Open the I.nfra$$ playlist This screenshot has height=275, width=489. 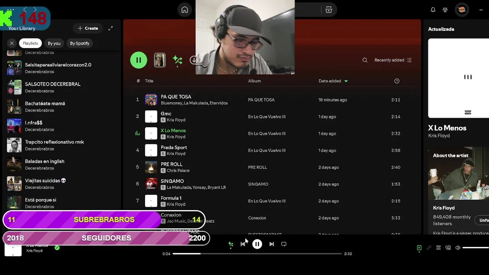click(x=61, y=126)
